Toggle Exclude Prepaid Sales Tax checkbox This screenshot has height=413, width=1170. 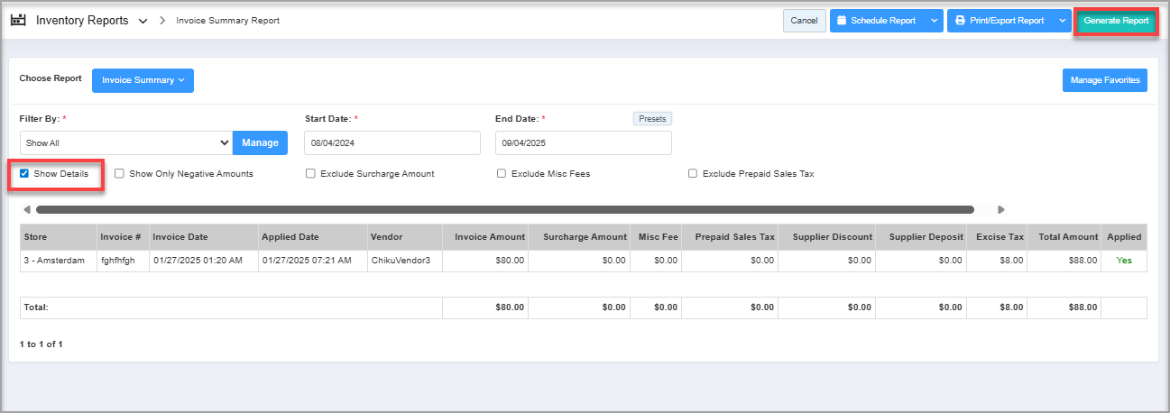point(693,173)
